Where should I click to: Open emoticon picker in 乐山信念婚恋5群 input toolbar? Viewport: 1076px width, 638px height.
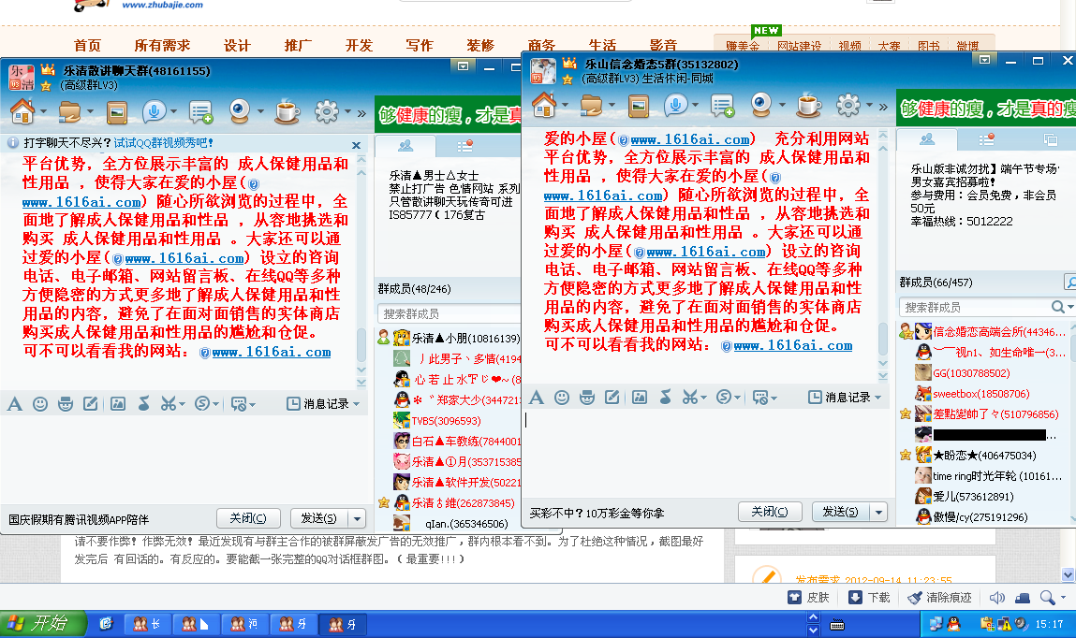tap(562, 398)
